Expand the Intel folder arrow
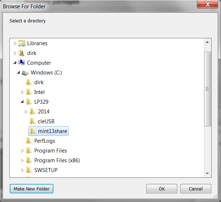 click(x=22, y=92)
